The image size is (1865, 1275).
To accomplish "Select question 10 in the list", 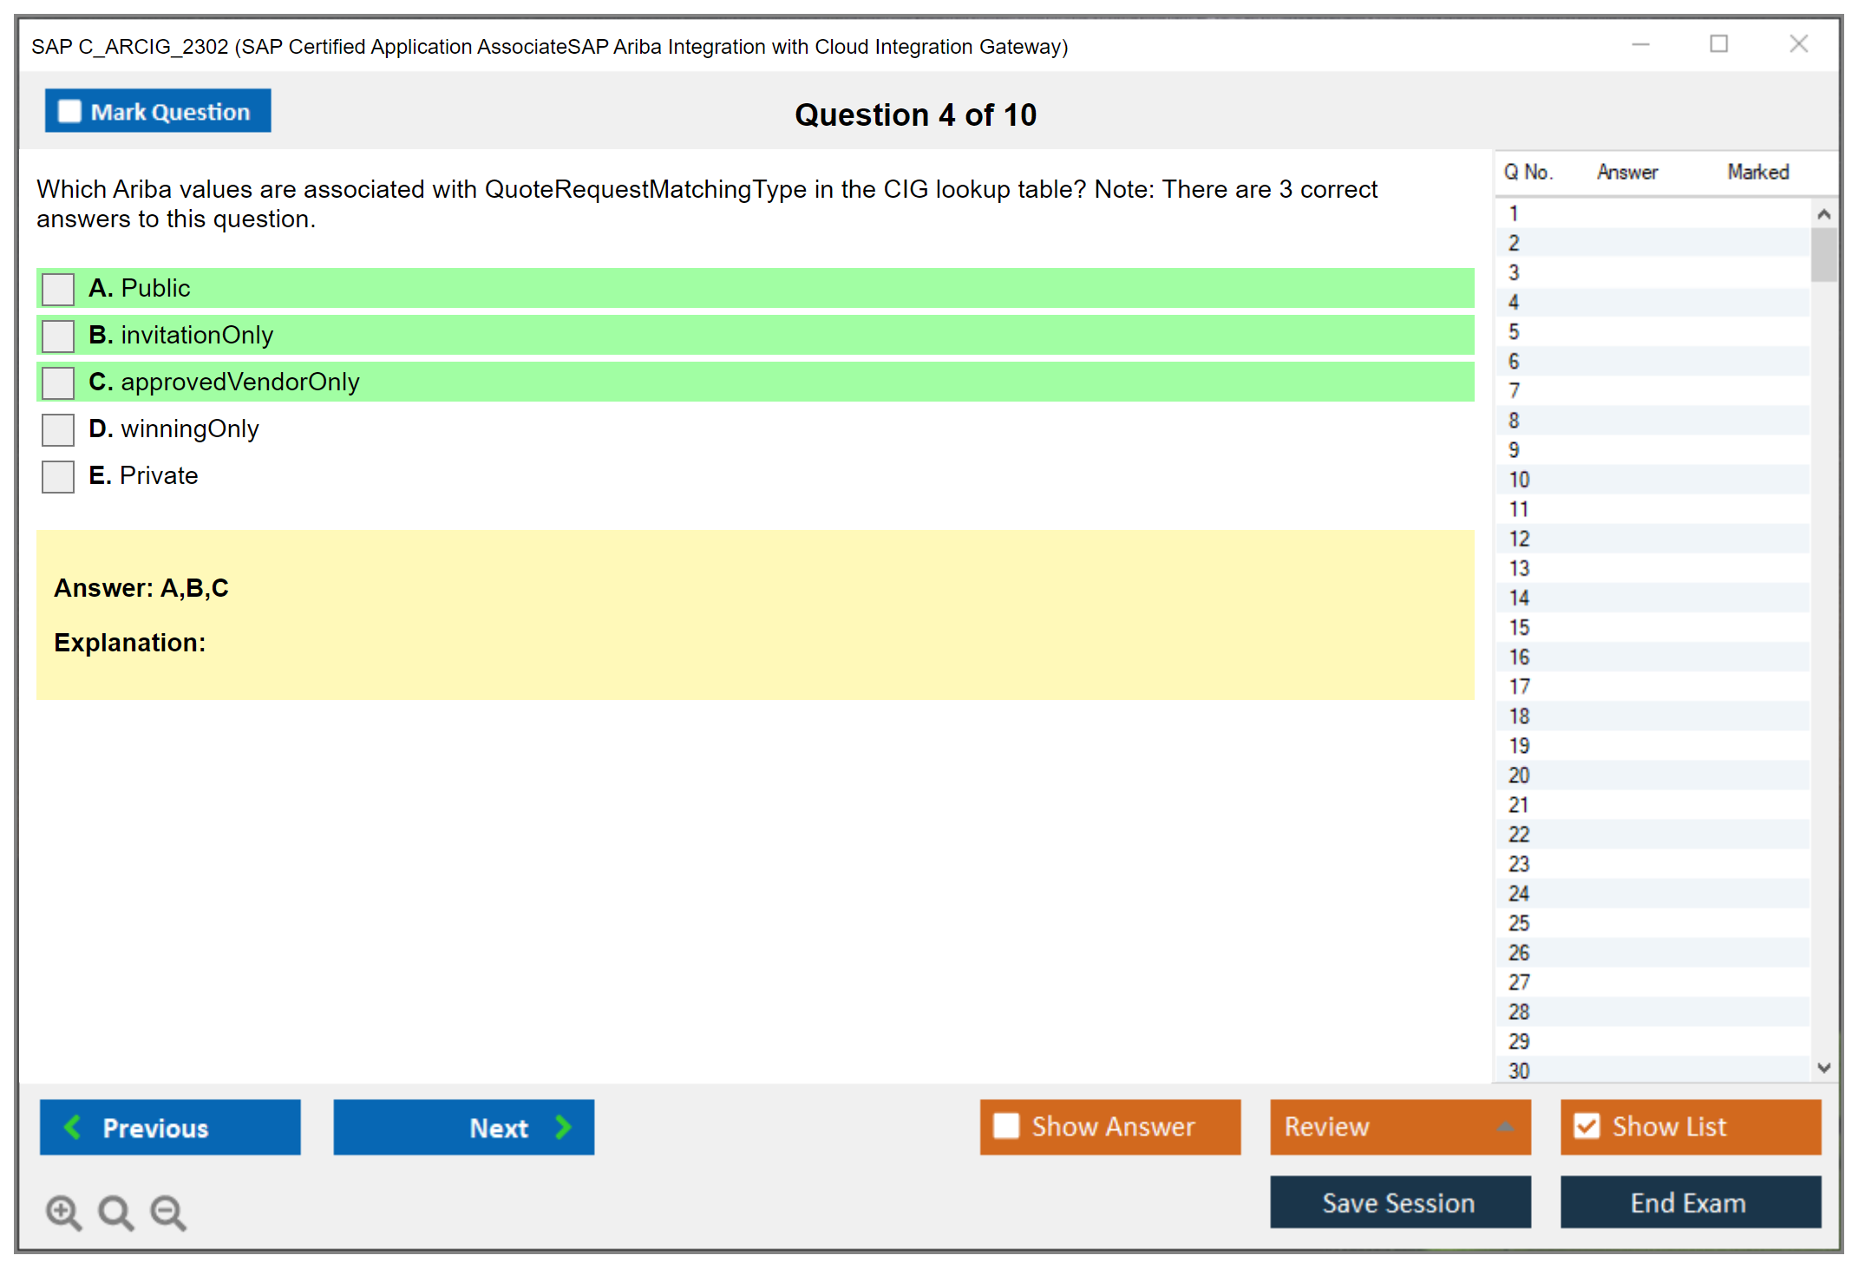I will point(1519,480).
